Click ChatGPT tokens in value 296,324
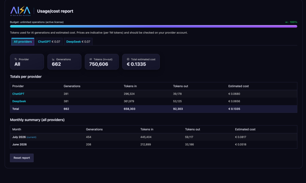 tap(129, 94)
